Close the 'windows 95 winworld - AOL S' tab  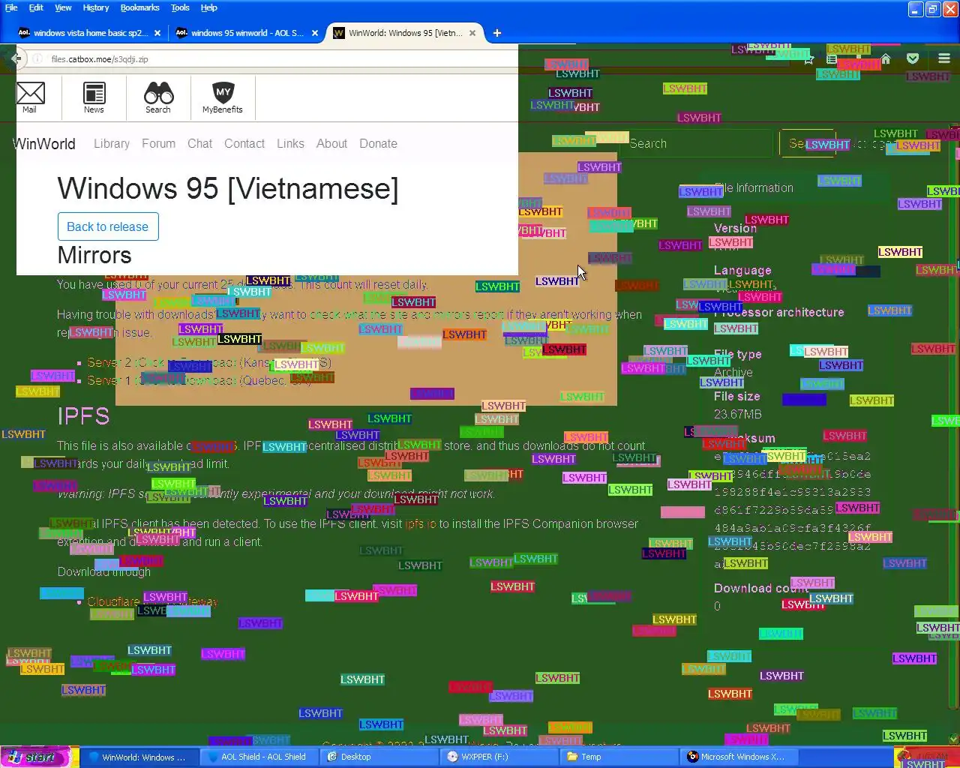[315, 33]
